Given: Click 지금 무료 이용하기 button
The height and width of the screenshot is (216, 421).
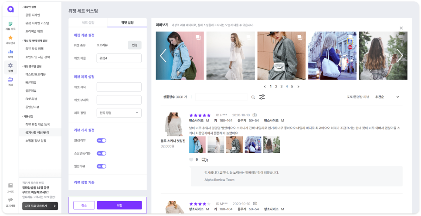Looking at the screenshot, I should point(40,206).
